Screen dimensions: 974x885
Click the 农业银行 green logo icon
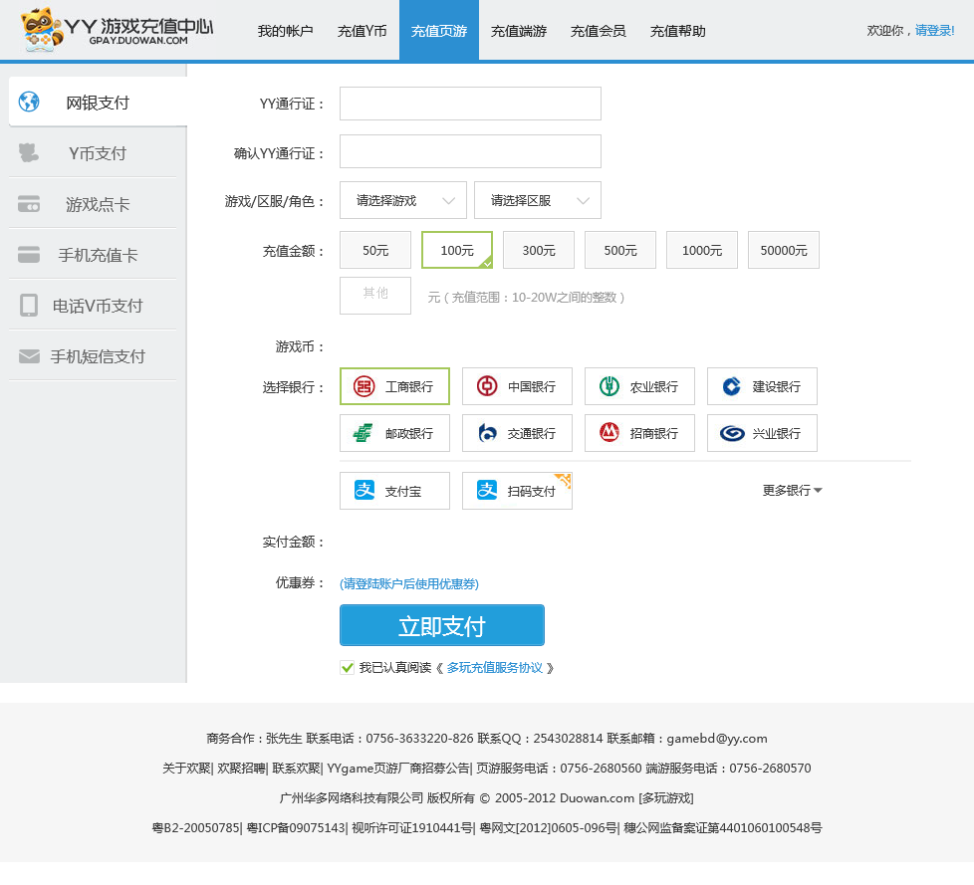pos(609,386)
